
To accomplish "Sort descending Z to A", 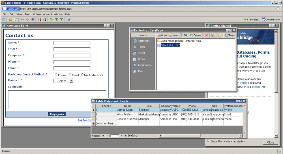I will tap(45, 19).
